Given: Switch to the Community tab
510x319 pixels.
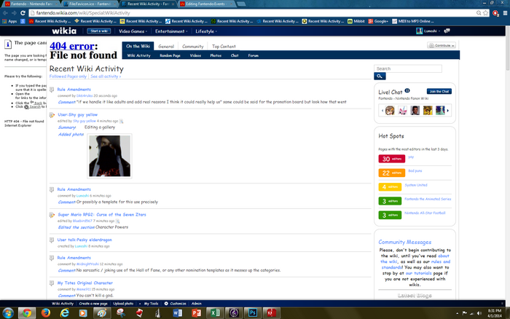Looking at the screenshot, I should [x=192, y=47].
